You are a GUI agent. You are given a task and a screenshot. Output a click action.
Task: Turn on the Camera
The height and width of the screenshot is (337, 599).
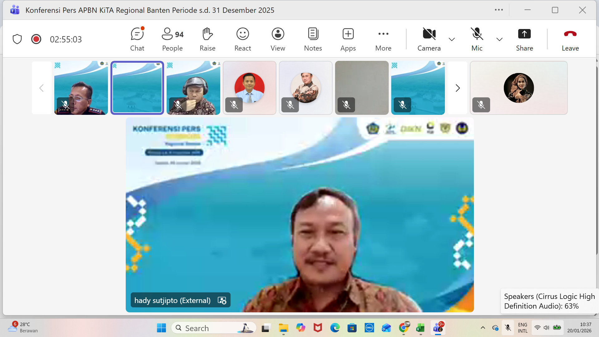coord(429,39)
